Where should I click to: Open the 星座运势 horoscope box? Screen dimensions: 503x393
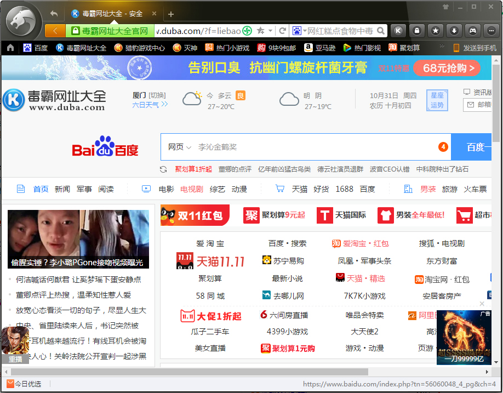coord(437,100)
